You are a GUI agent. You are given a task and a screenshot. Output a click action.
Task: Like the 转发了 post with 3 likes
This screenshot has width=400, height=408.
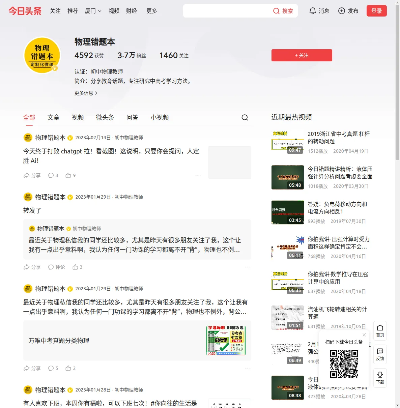pos(77,267)
